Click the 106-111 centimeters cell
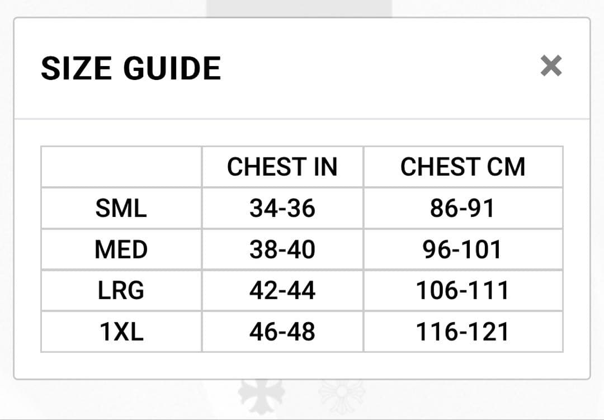The width and height of the screenshot is (604, 420). [x=463, y=291]
